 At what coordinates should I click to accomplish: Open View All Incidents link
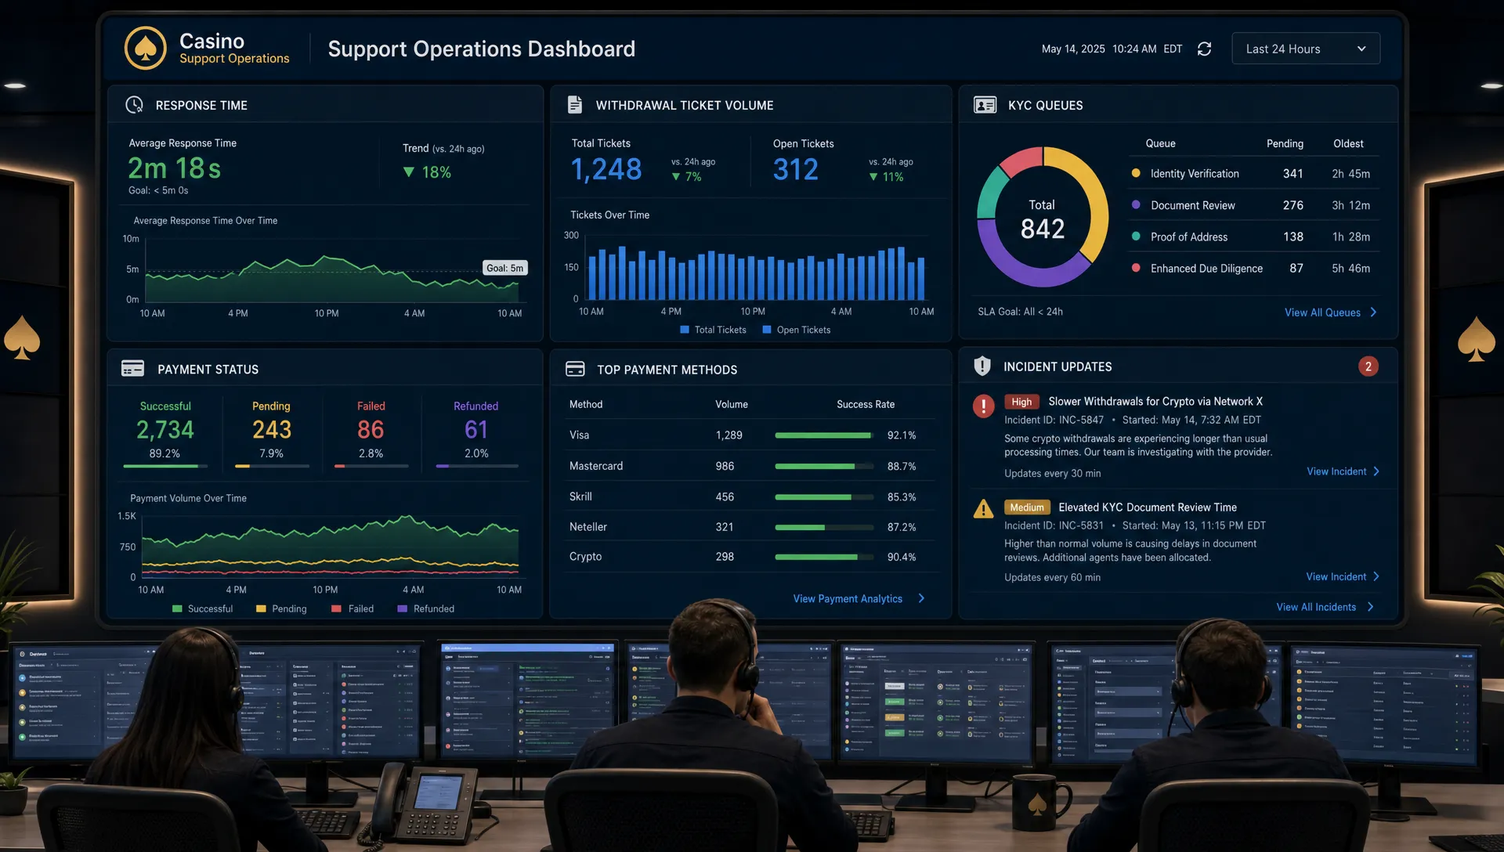pos(1316,607)
